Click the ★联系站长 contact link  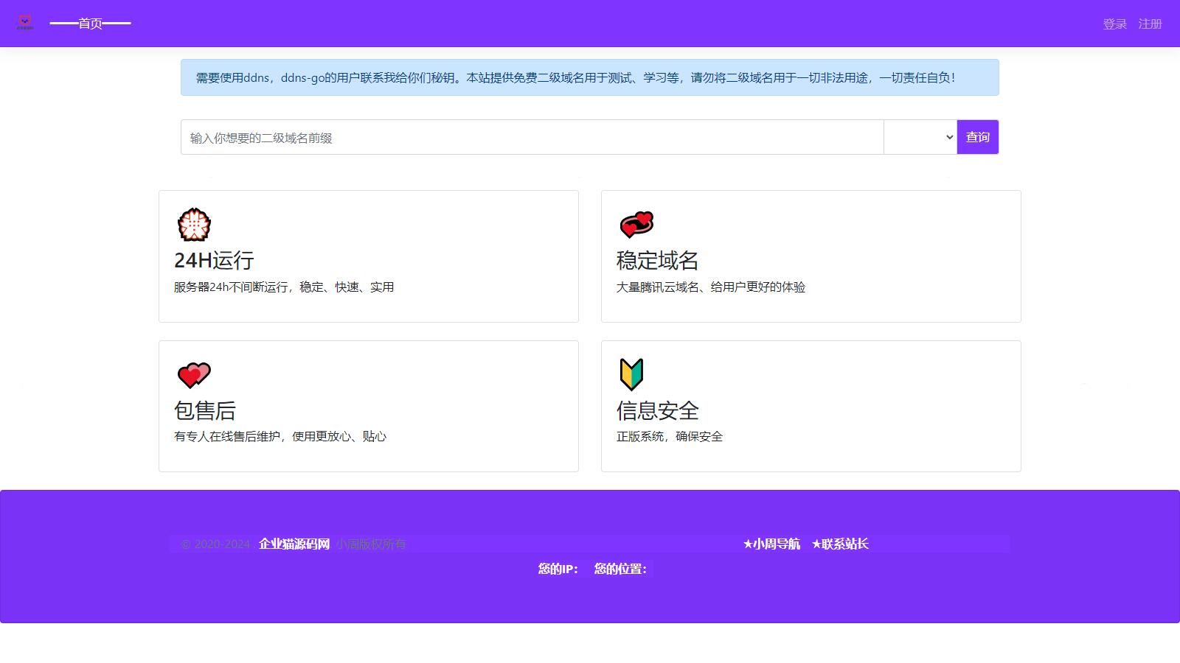[x=840, y=544]
